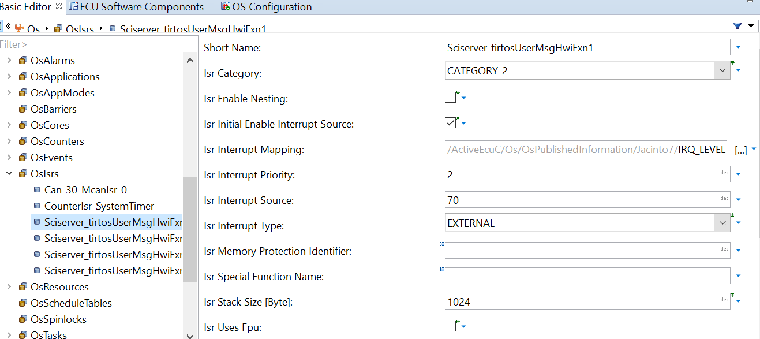Click blue arrow icon beside Isr Interrupt Priority
Viewport: 760px width, 339px height.
click(739, 174)
